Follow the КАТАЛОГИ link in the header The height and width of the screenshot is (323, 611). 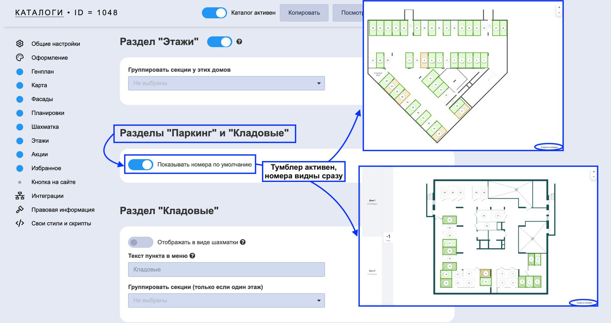(x=39, y=13)
